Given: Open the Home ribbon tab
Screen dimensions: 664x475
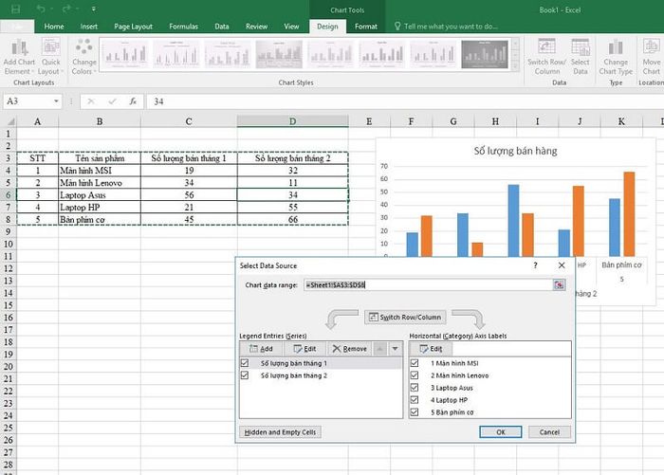Looking at the screenshot, I should click(54, 27).
